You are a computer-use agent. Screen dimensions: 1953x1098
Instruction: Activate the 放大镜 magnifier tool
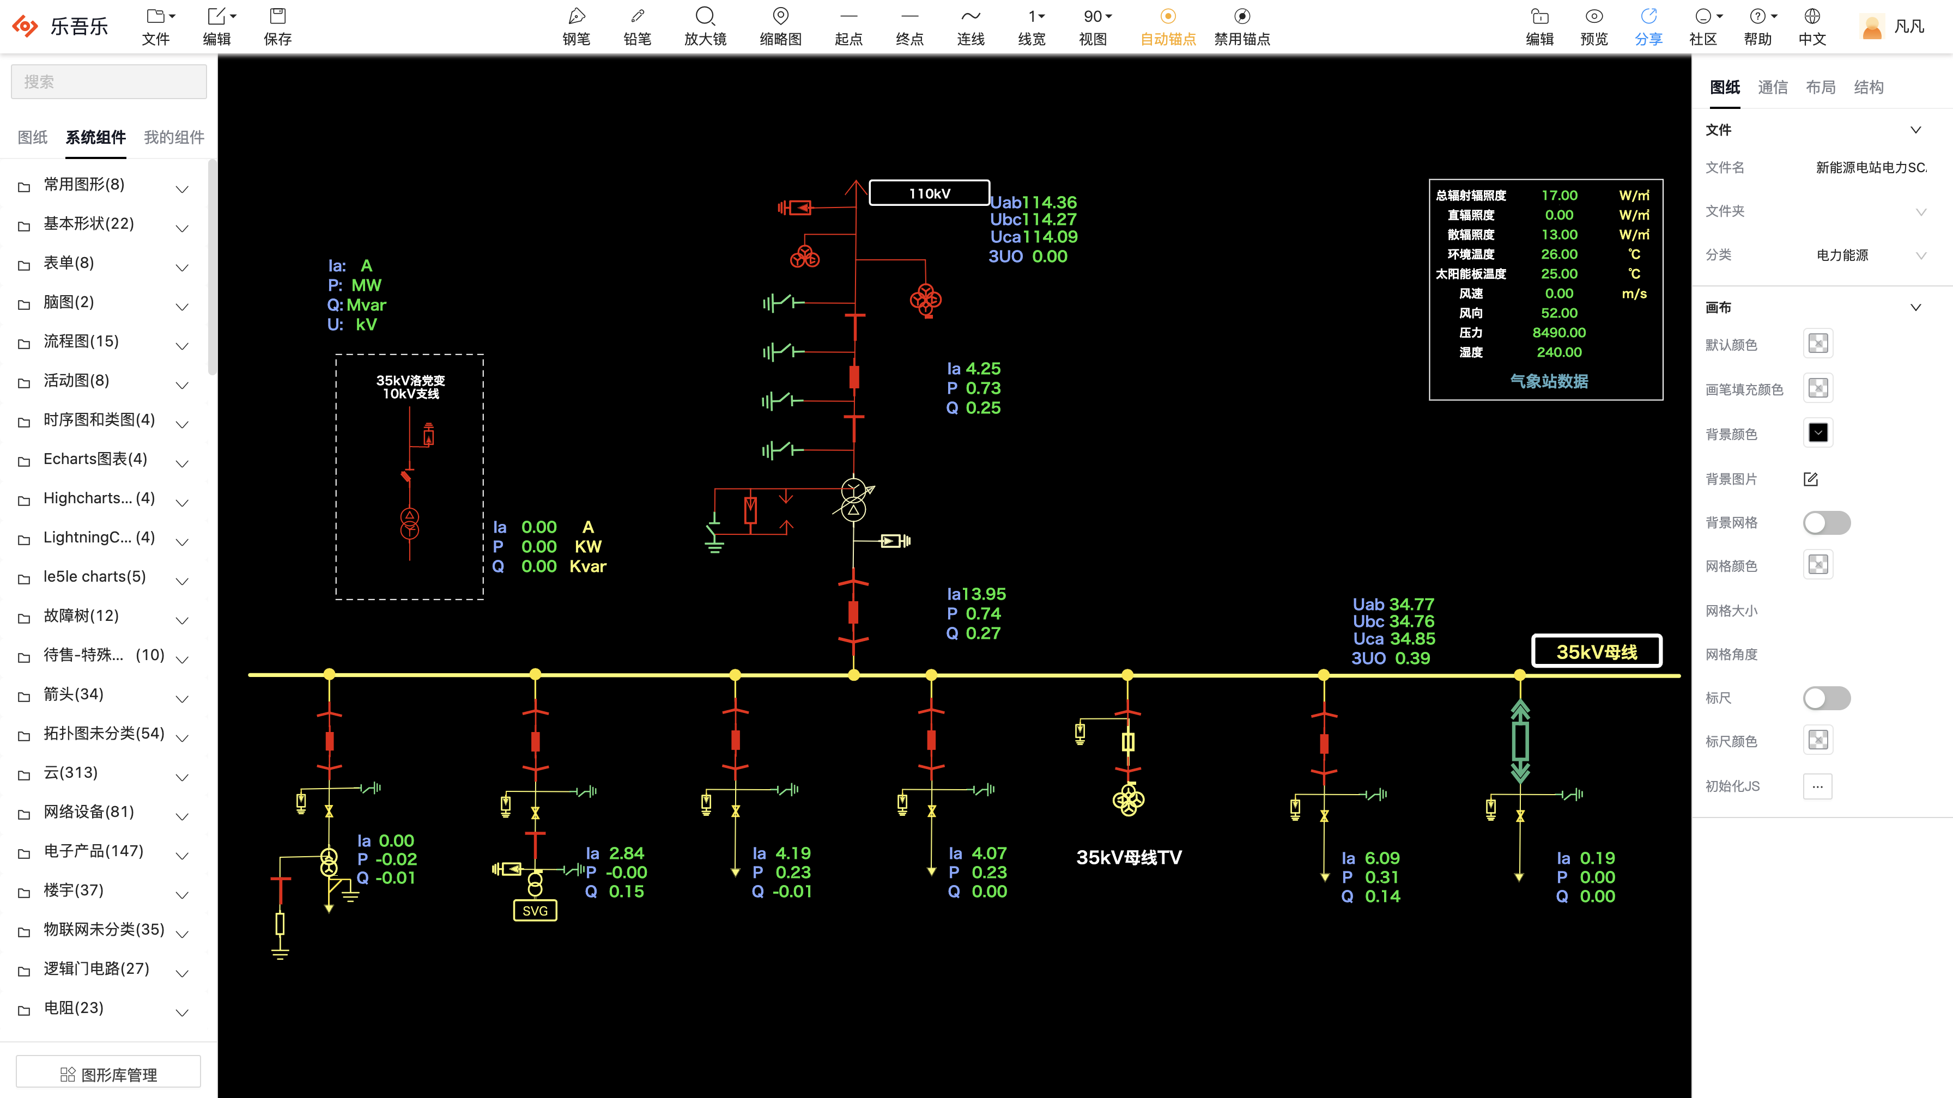pos(705,17)
